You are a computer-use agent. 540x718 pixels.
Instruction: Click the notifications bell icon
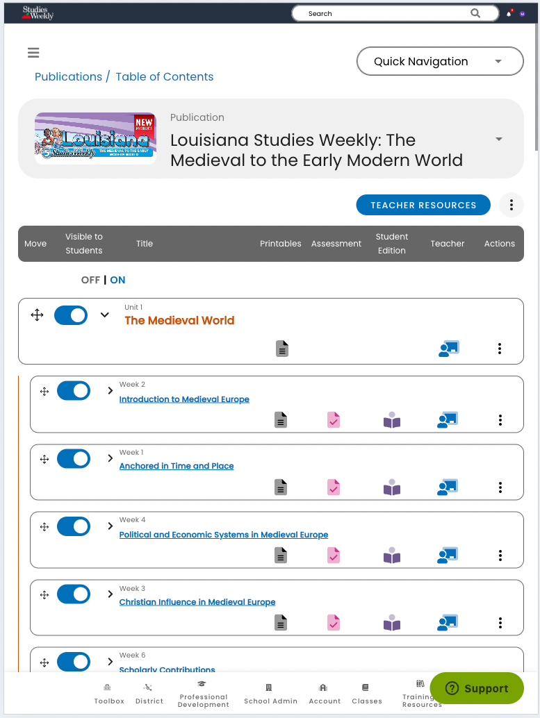[x=509, y=14]
